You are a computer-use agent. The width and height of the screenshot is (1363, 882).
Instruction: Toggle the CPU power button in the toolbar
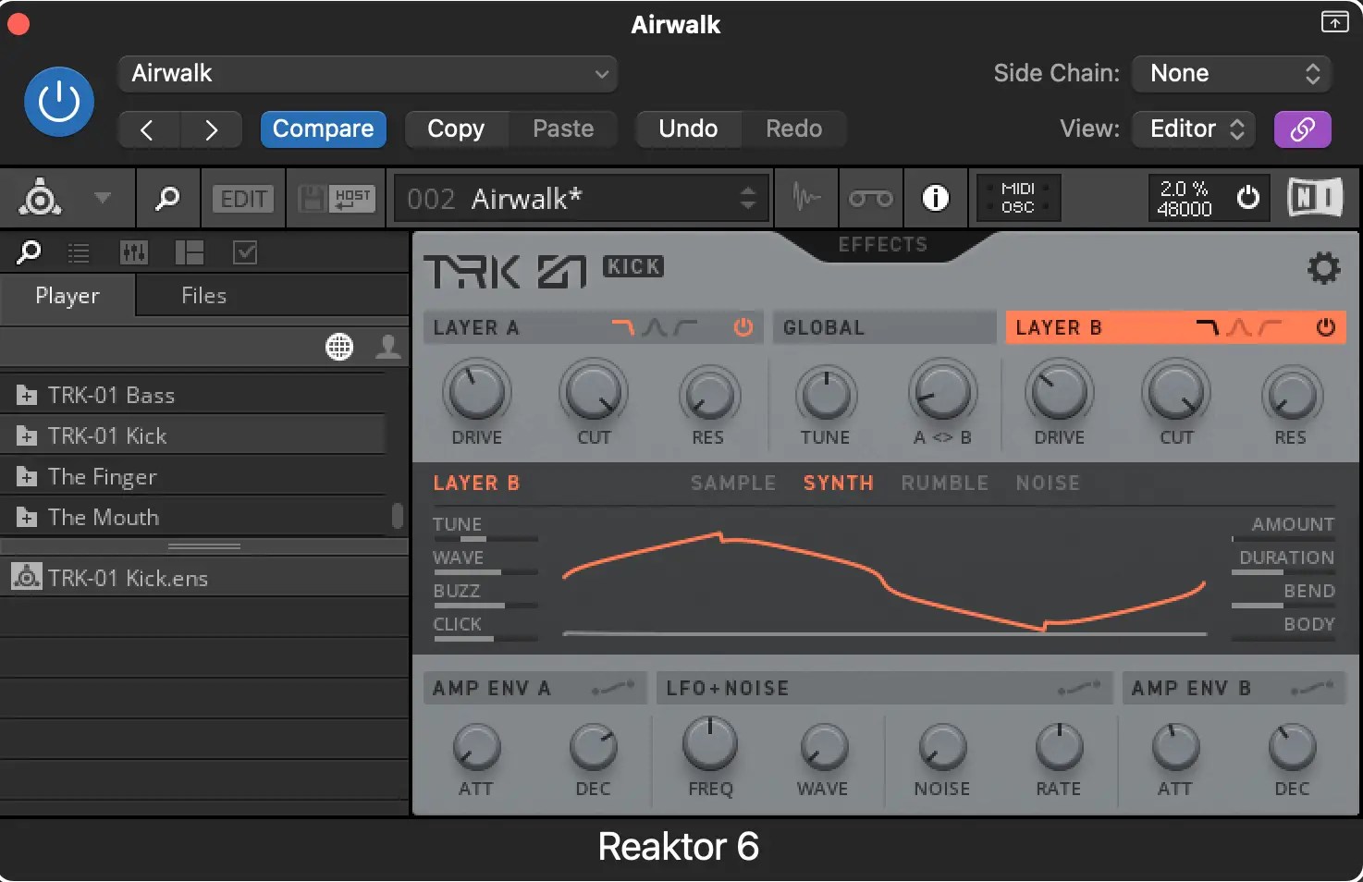tap(1248, 197)
